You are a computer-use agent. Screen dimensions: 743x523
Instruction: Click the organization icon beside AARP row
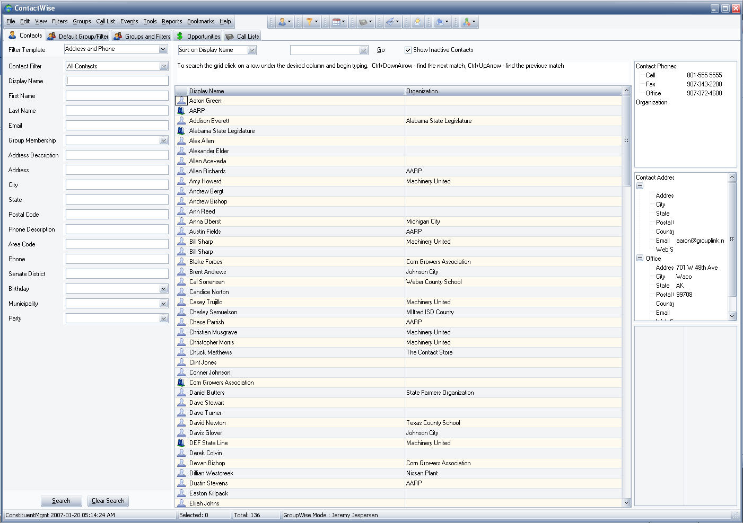[181, 111]
